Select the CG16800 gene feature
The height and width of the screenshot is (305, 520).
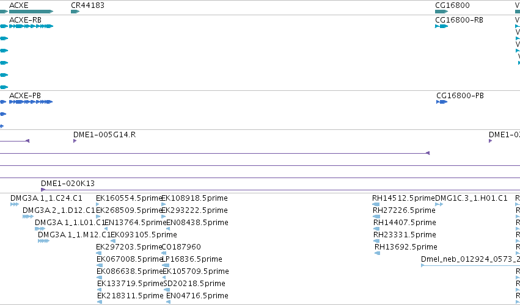[442, 12]
